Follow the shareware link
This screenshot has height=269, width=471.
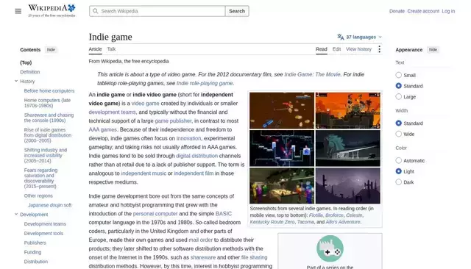(x=203, y=257)
